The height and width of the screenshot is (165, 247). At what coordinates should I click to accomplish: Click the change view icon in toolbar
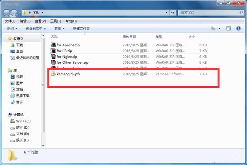213,29
